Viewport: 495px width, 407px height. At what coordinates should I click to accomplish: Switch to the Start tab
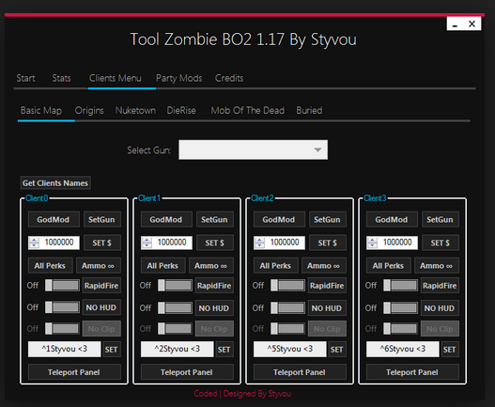pos(25,78)
